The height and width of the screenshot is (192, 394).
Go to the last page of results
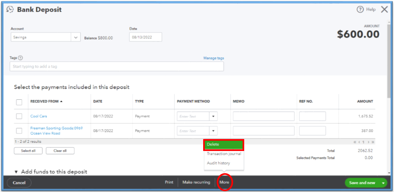click(373, 142)
